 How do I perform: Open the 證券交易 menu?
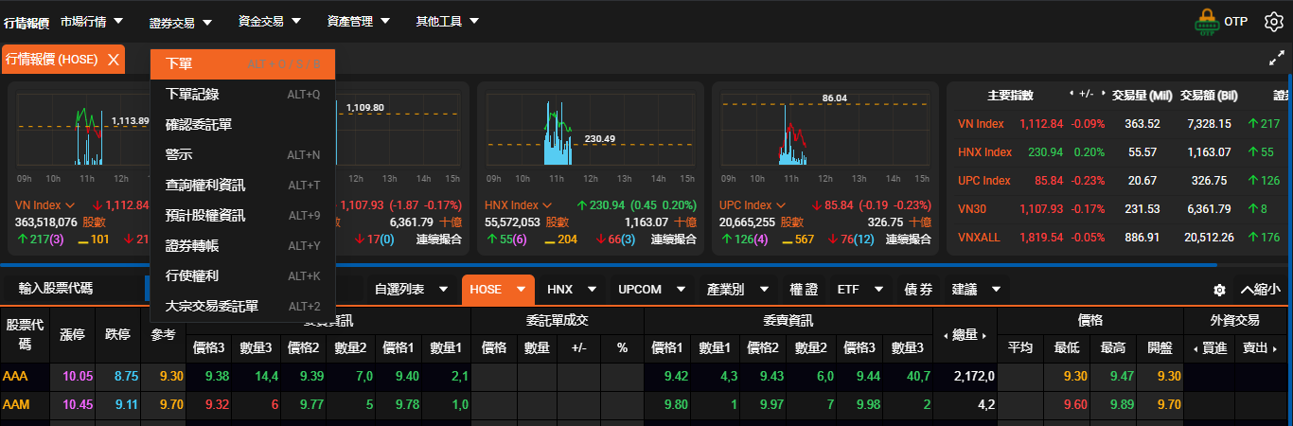coord(180,21)
